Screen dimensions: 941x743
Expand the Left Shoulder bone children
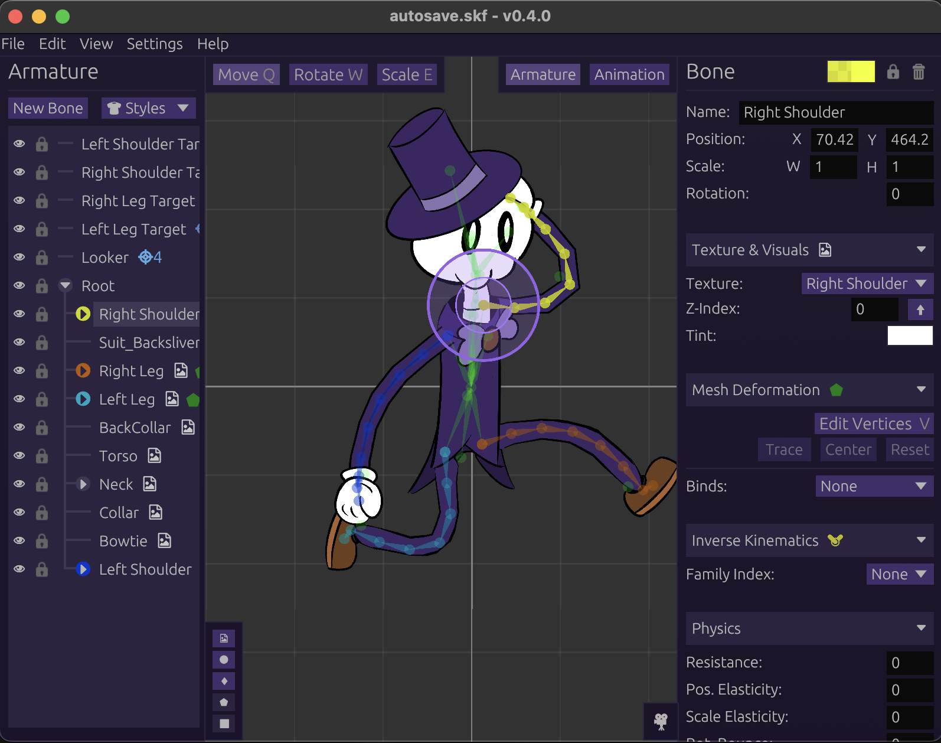pos(83,569)
